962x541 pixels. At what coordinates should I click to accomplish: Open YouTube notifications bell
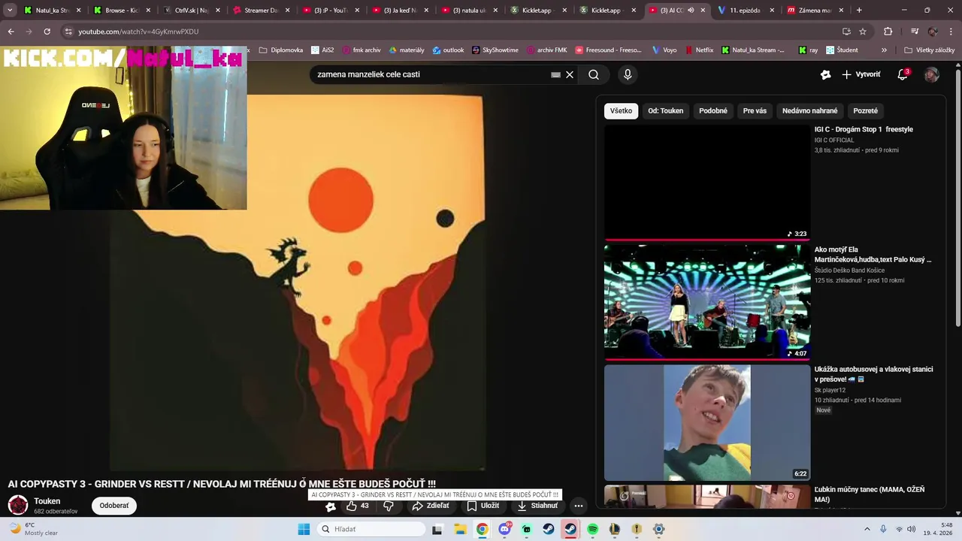(903, 74)
